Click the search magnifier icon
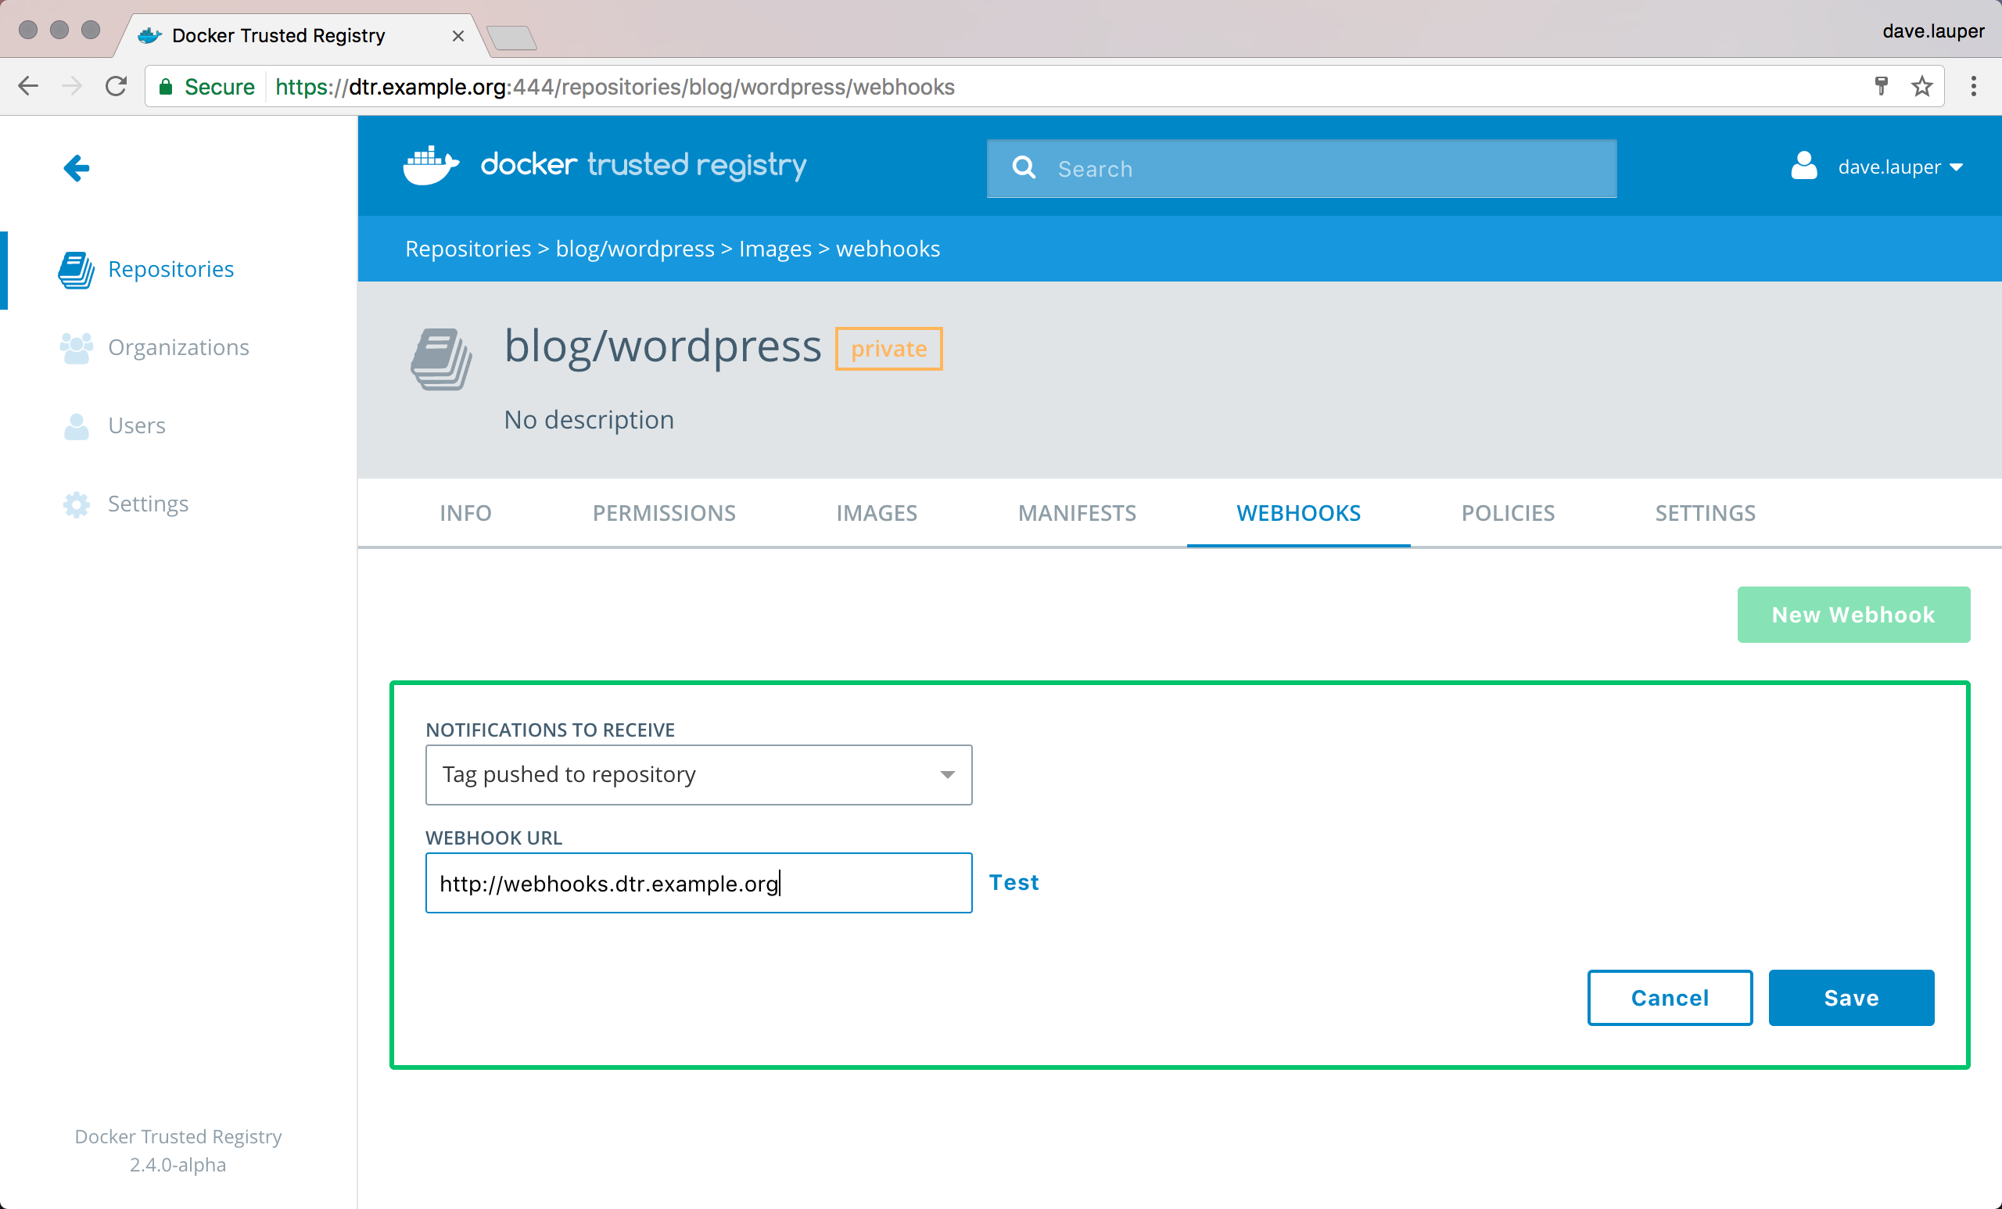 click(1024, 168)
